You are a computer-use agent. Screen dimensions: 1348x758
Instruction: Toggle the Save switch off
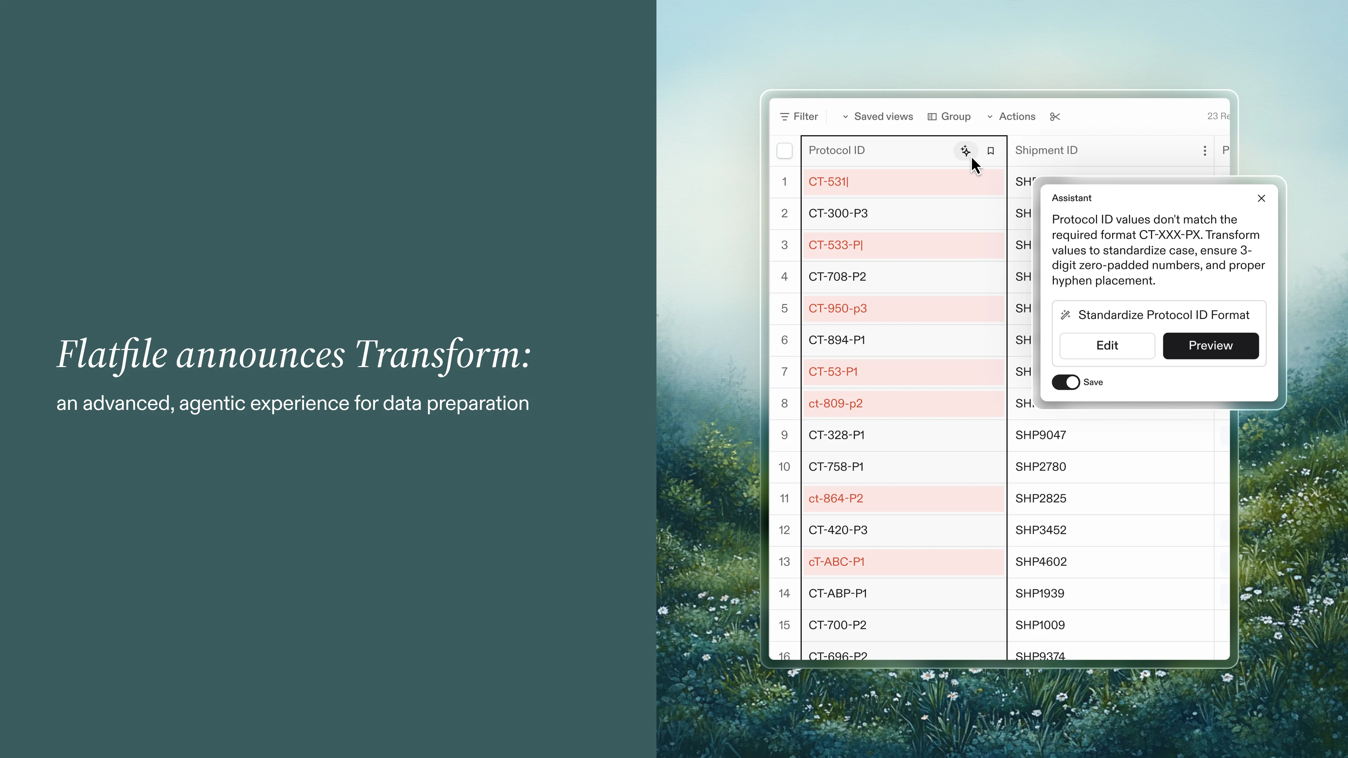pos(1065,383)
